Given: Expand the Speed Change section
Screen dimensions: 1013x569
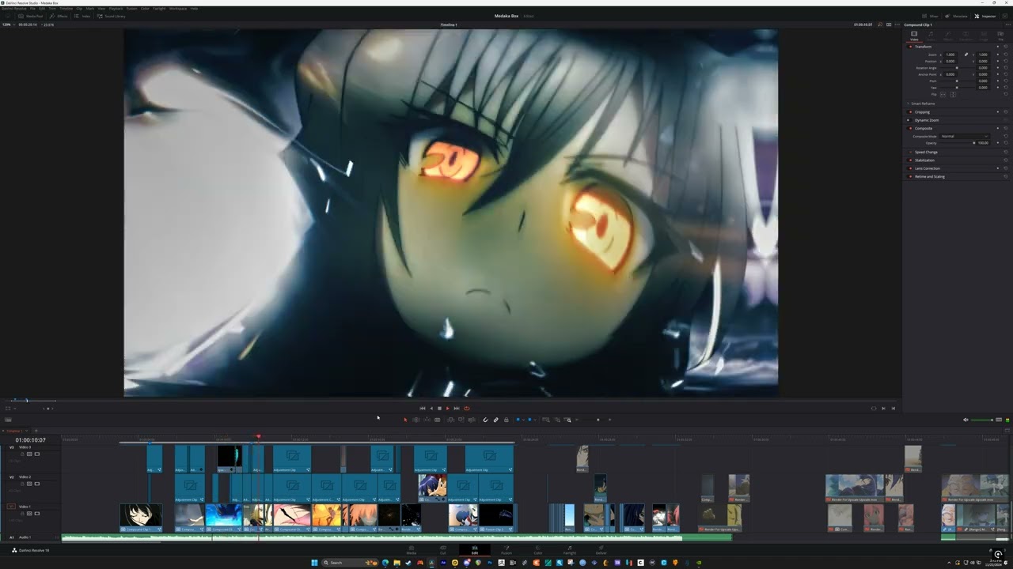Looking at the screenshot, I should click(926, 152).
